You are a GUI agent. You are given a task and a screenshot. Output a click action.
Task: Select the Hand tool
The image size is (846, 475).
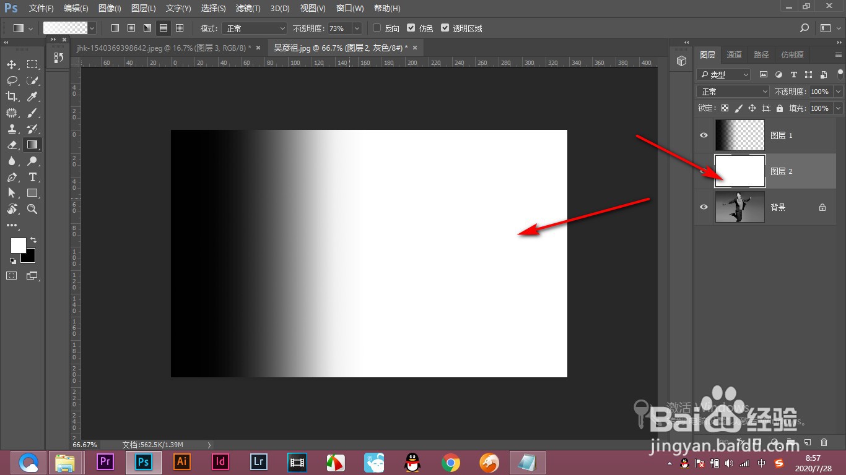tap(12, 209)
